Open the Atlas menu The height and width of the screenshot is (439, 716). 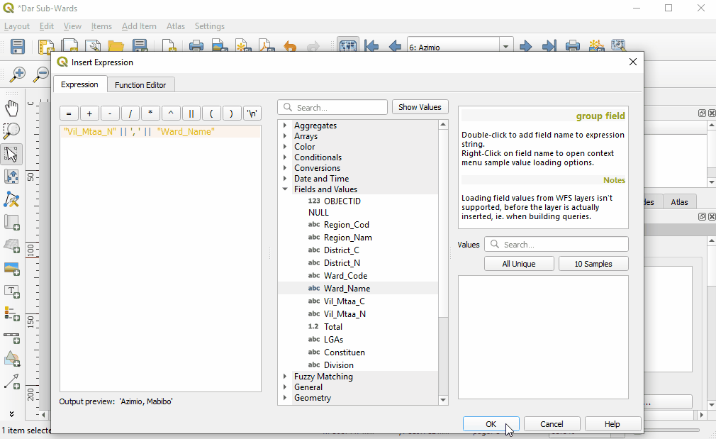tap(175, 26)
